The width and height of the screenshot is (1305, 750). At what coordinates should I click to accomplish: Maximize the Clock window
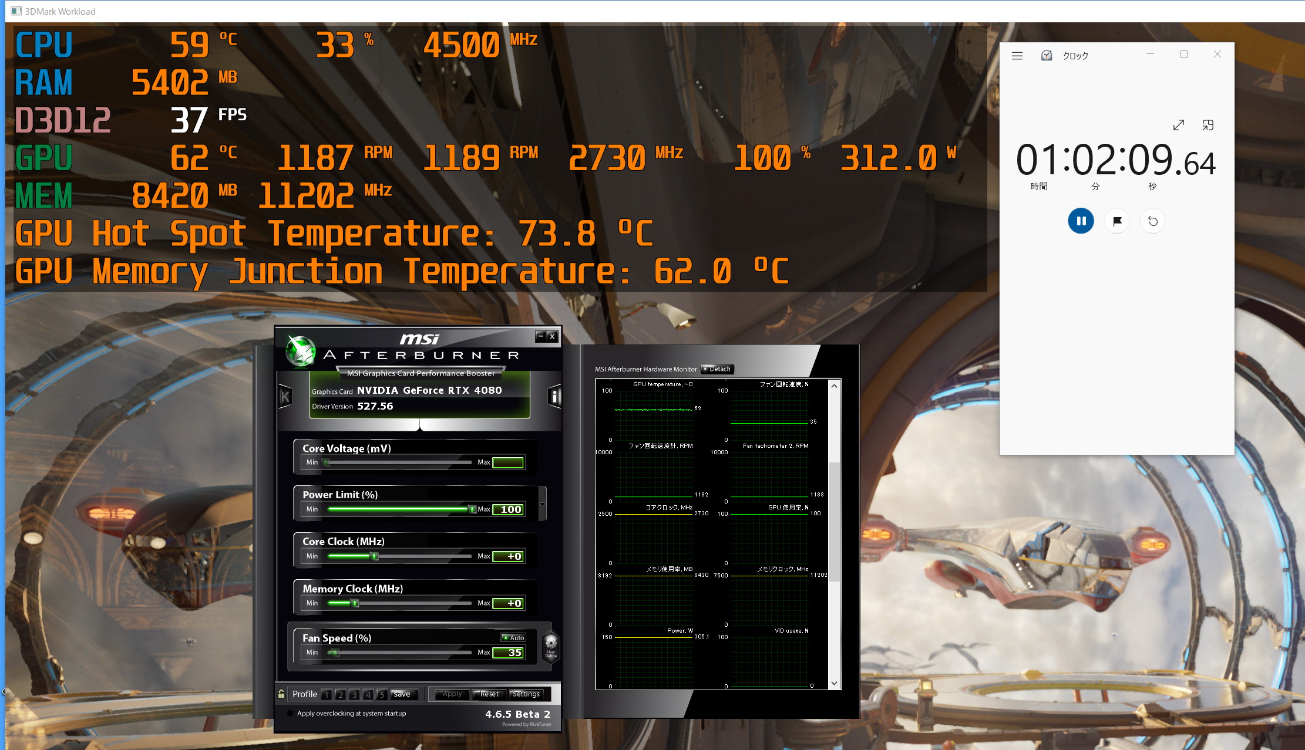click(1184, 54)
